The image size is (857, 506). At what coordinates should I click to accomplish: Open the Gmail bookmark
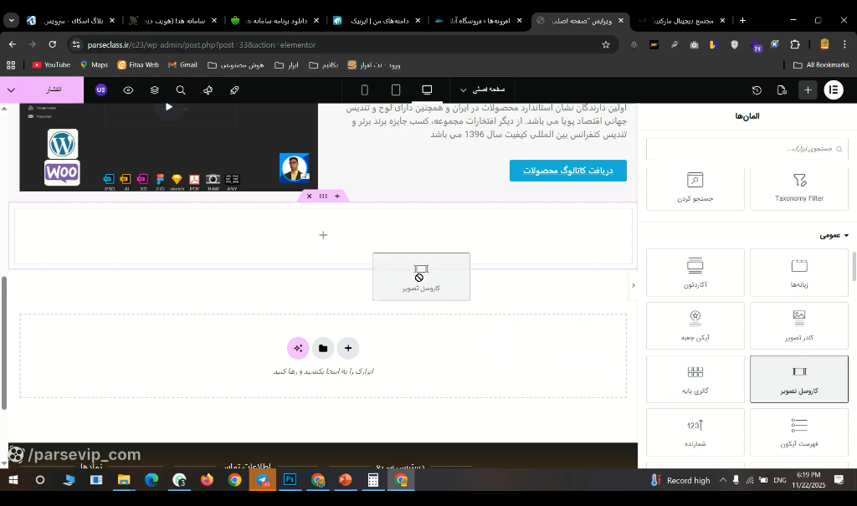tap(182, 65)
